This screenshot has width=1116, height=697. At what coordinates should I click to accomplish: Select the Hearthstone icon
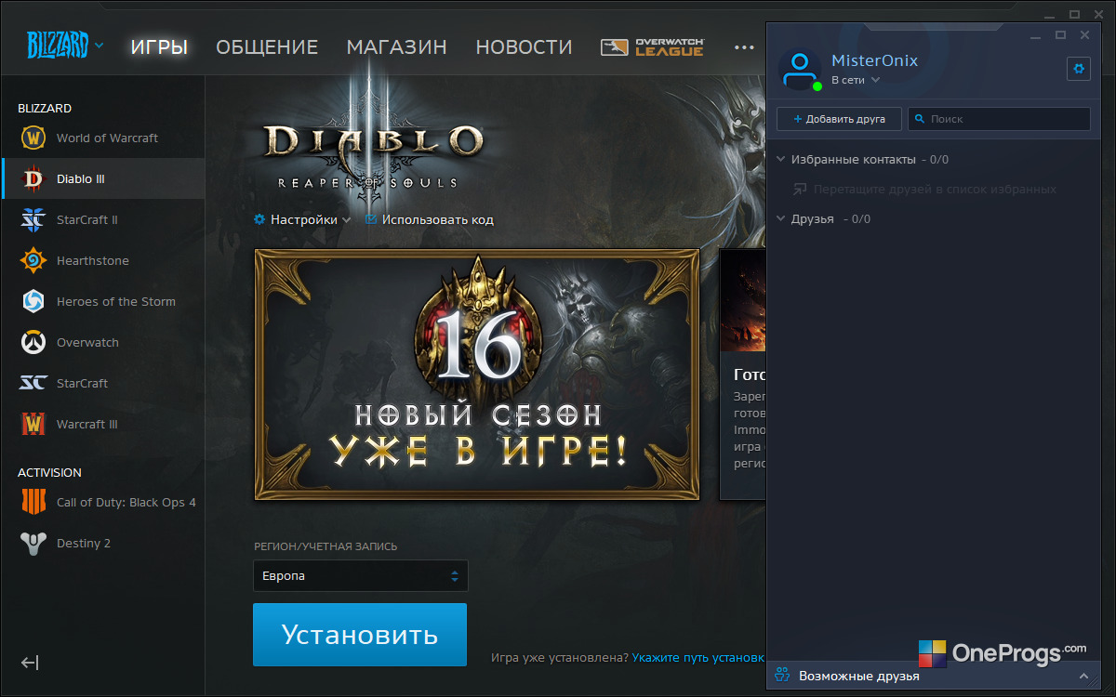coord(33,260)
